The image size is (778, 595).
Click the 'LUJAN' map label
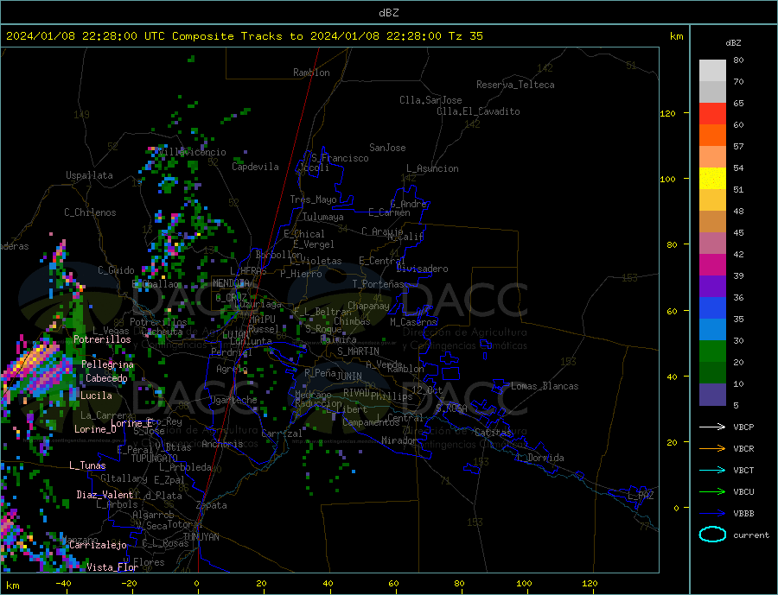(236, 335)
